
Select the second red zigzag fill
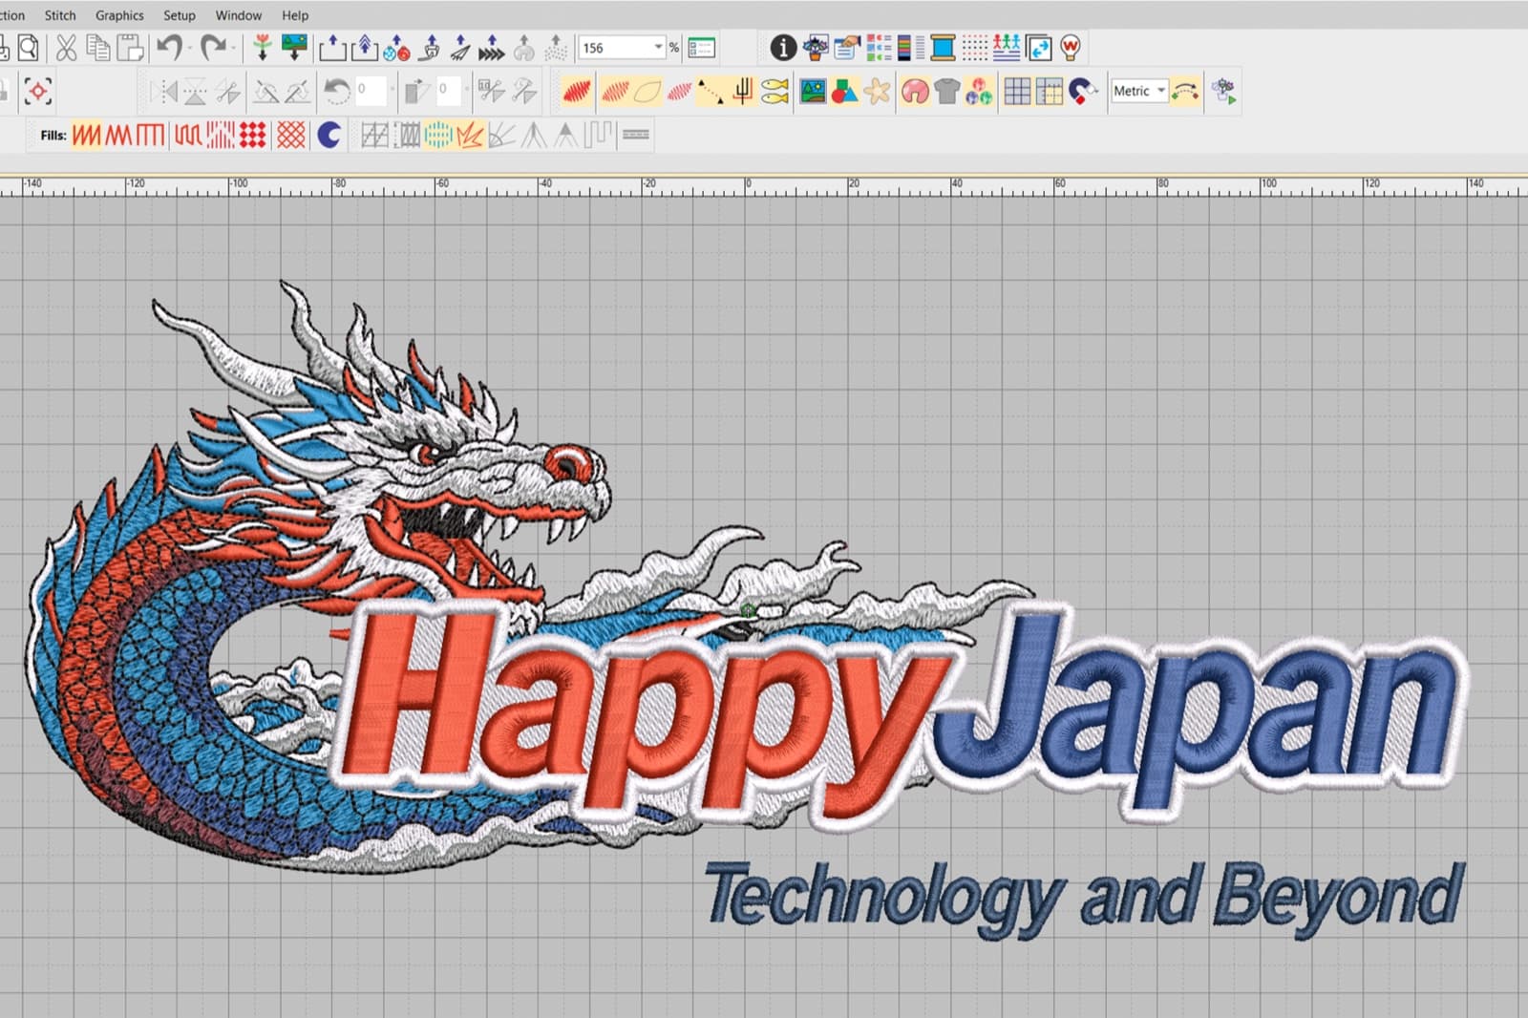coord(118,136)
